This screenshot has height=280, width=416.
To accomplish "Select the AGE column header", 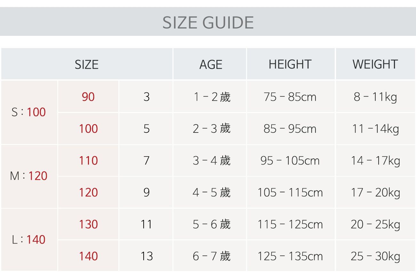I will click(211, 64).
